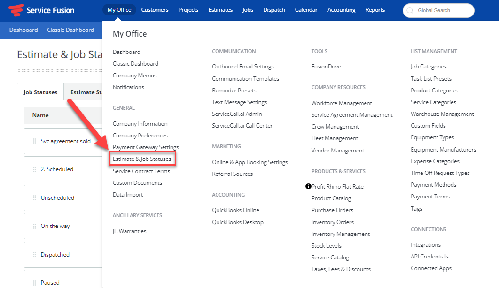The height and width of the screenshot is (288, 499).
Task: Open Job Categories
Action: pyautogui.click(x=429, y=67)
